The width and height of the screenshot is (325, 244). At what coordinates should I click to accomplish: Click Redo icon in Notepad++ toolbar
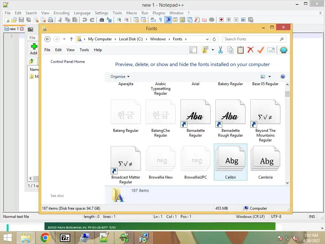(92, 20)
